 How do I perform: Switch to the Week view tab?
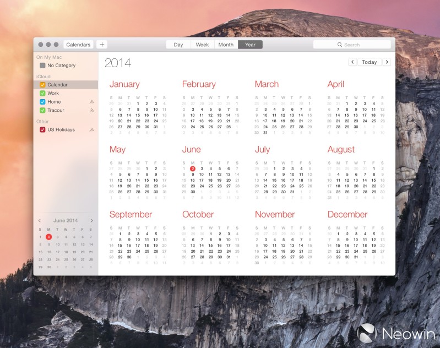(x=202, y=45)
